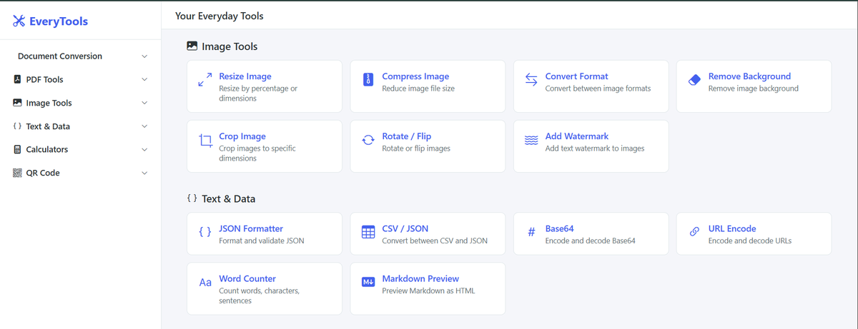This screenshot has height=329, width=858.
Task: Click the EveryTools wrench logo icon
Action: coord(19,21)
